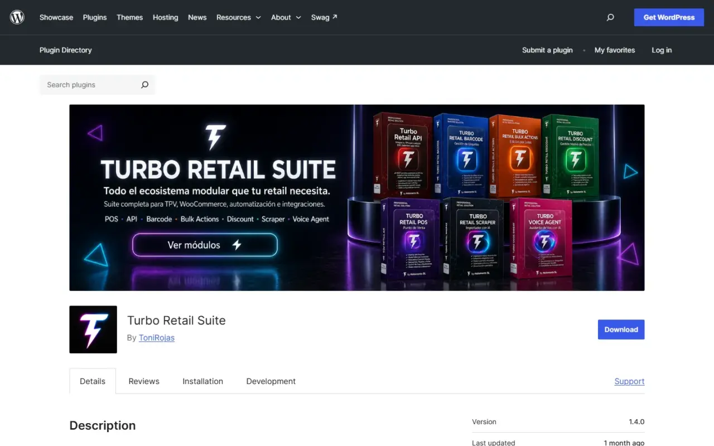The height and width of the screenshot is (446, 714).
Task: Go to Plugins in top navigation
Action: (95, 17)
